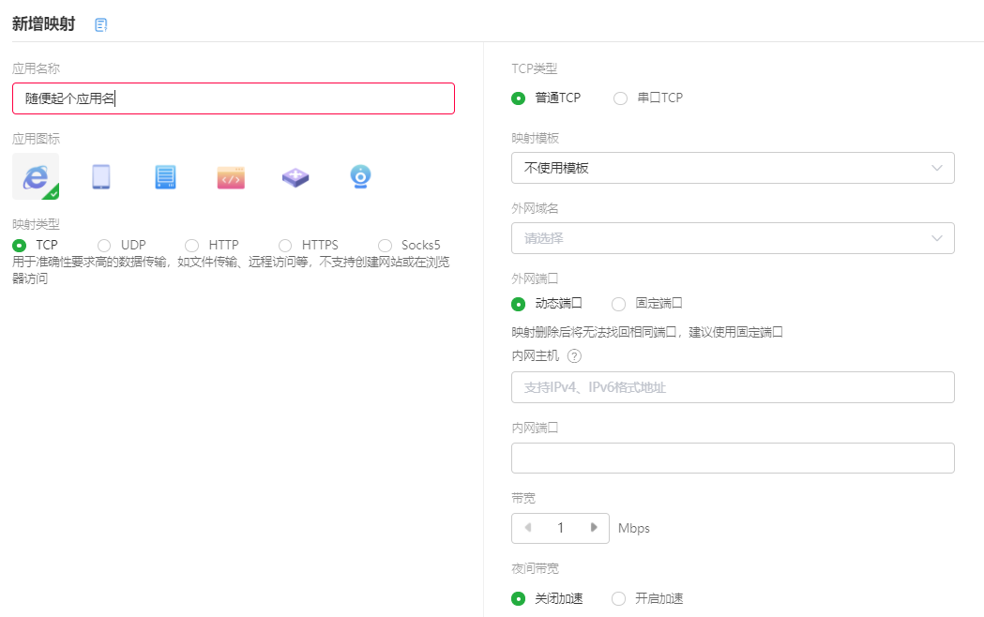
Task: Click the 新增映射 heading text
Action: point(44,23)
